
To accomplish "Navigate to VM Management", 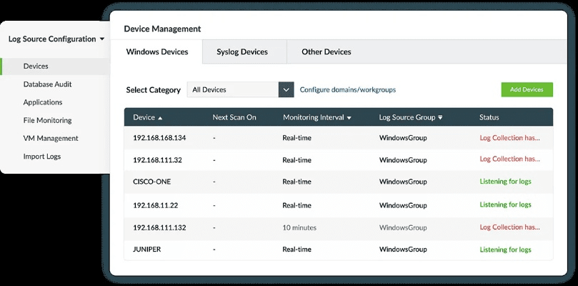I will [x=50, y=138].
